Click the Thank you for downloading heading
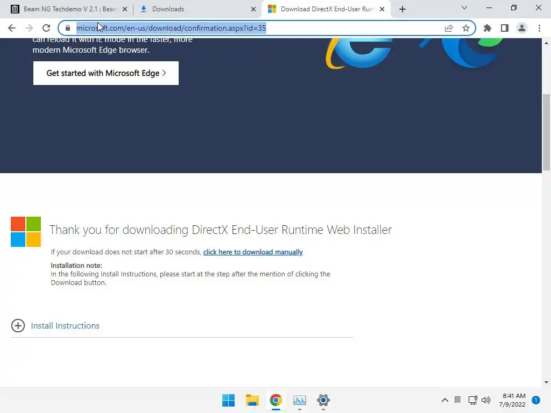The image size is (551, 413). point(220,230)
